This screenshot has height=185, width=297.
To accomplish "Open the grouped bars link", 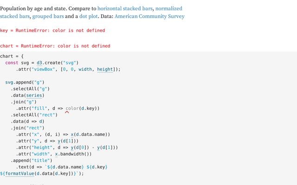I will (x=48, y=16).
